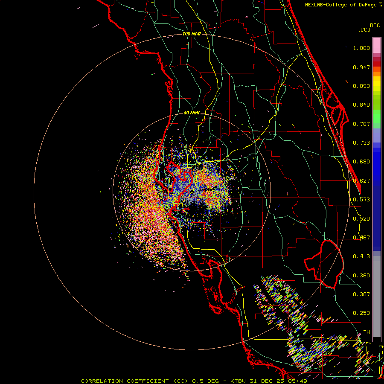Select the 0.680 scale value
This screenshot has width=384, height=384.
point(361,162)
